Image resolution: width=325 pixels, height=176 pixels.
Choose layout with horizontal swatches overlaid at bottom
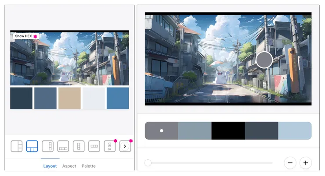63,146
